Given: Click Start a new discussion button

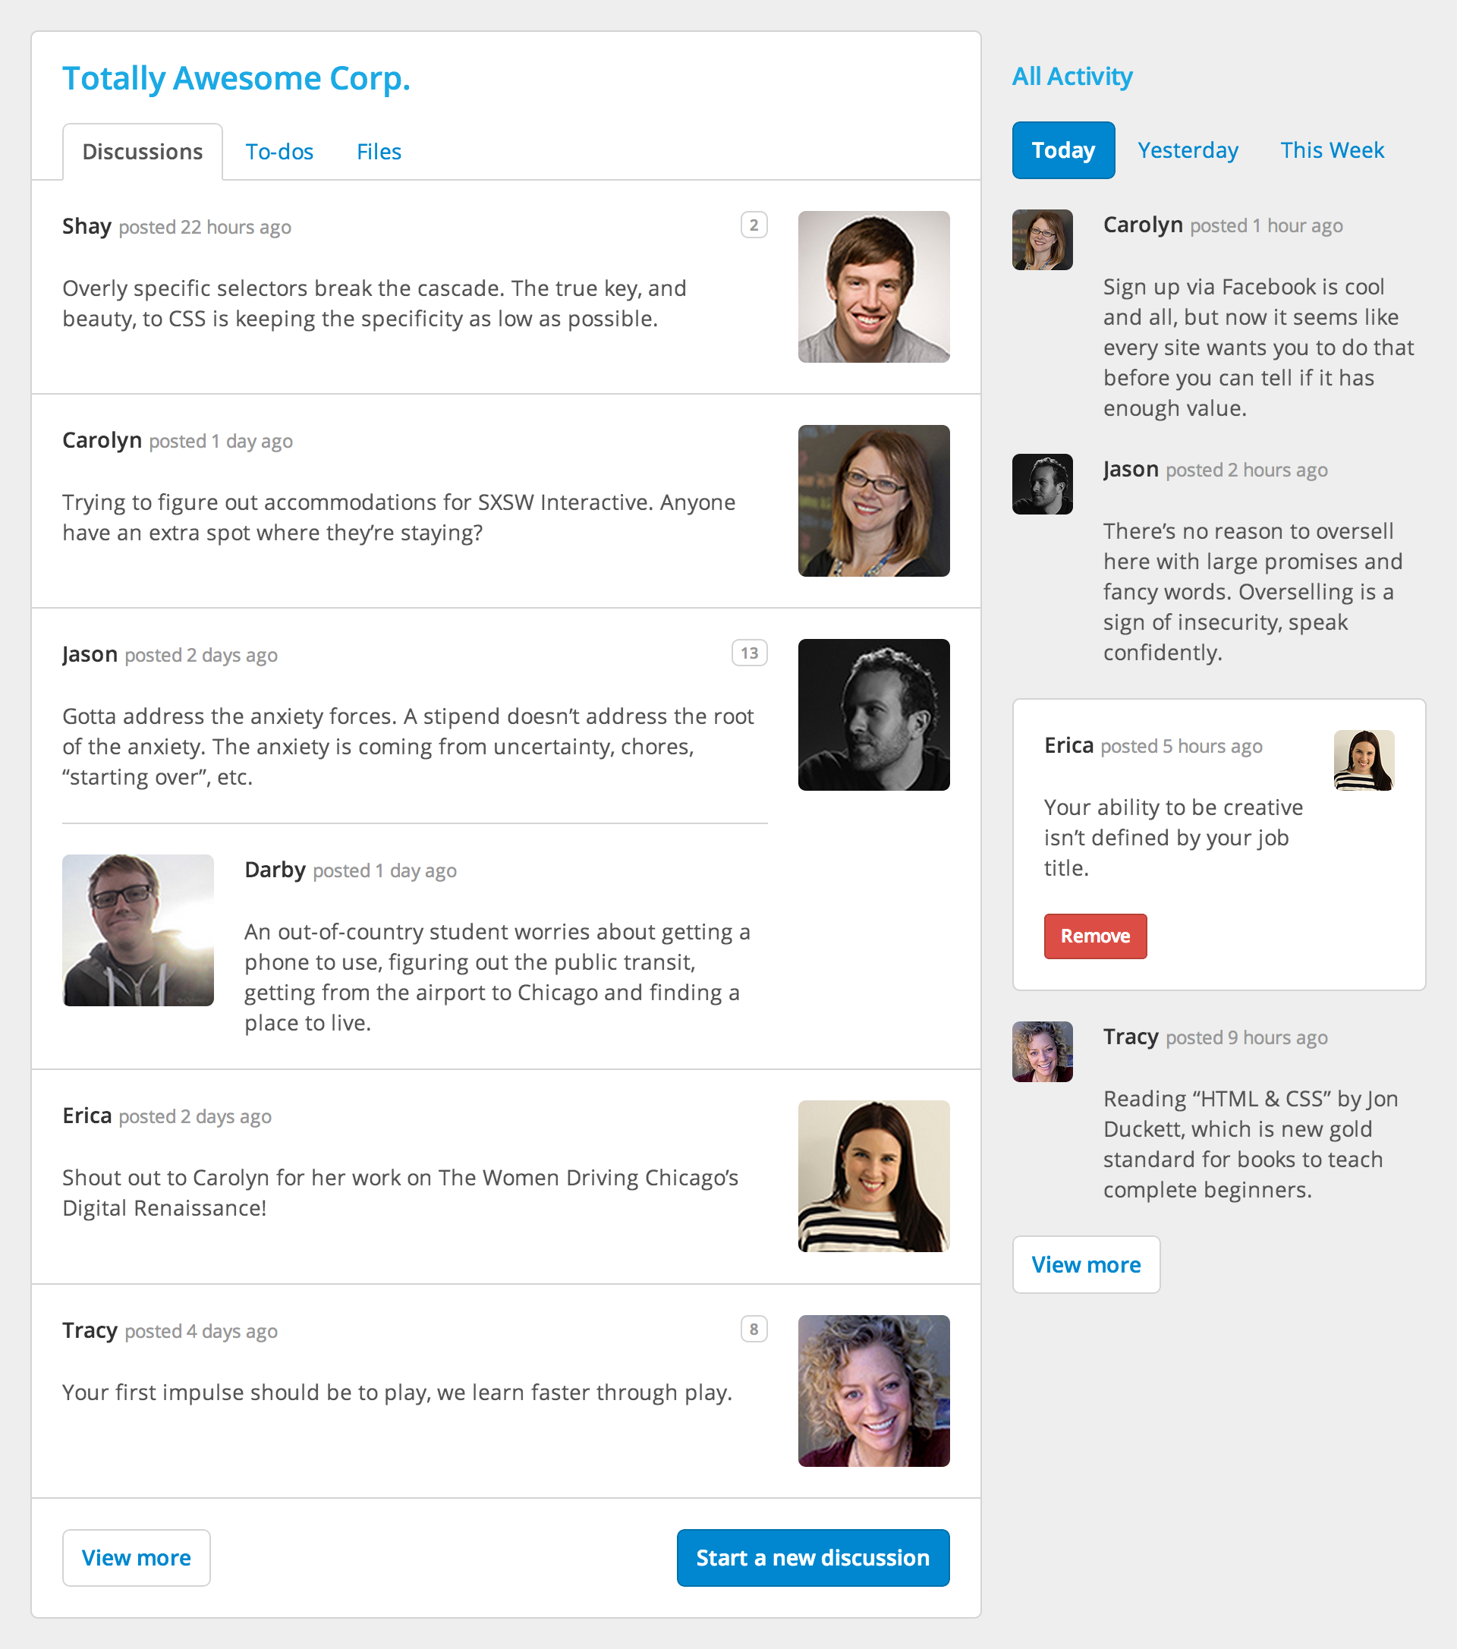Looking at the screenshot, I should pyautogui.click(x=814, y=1556).
